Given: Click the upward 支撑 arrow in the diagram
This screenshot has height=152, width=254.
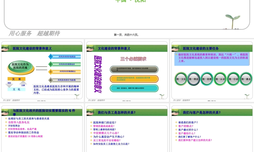Looking at the screenshot, I should (x=23, y=84).
